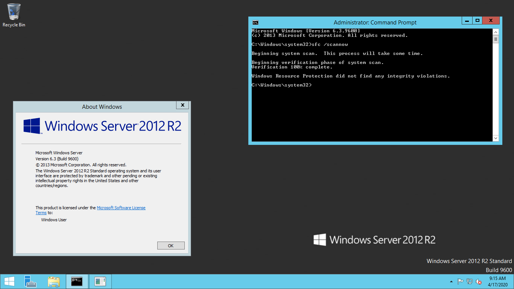Viewport: 514px width, 289px height.
Task: Open the Microsoft Software License Terms link
Action: pos(121,208)
